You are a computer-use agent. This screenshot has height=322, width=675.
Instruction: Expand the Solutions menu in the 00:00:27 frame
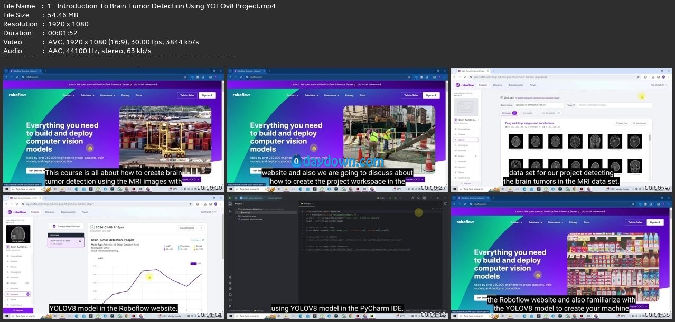click(312, 95)
